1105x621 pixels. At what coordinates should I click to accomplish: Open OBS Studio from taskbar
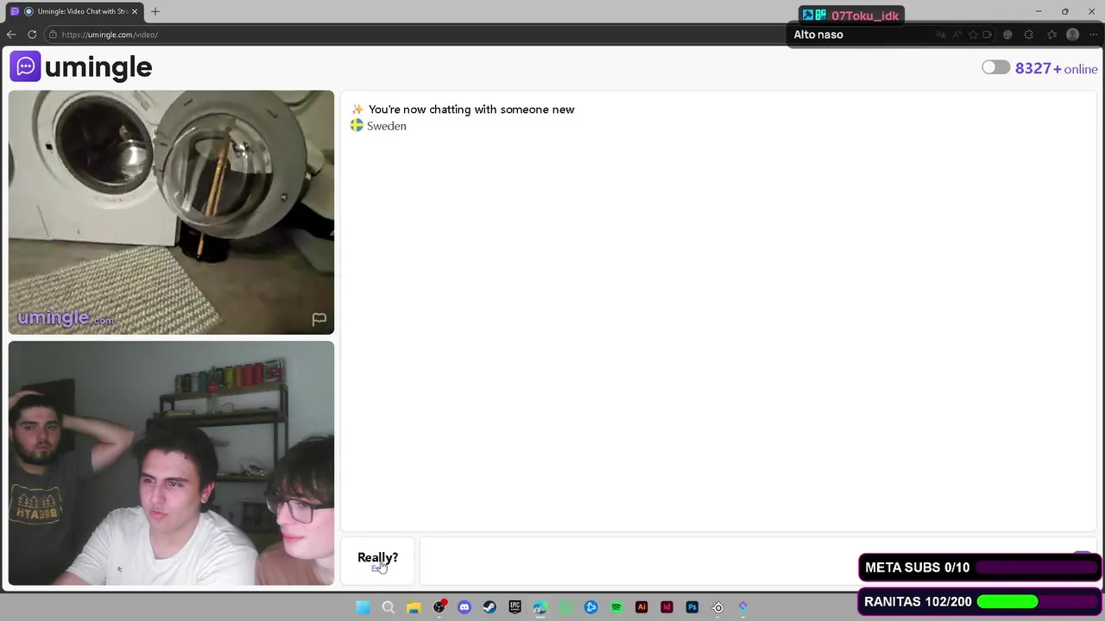tap(439, 607)
